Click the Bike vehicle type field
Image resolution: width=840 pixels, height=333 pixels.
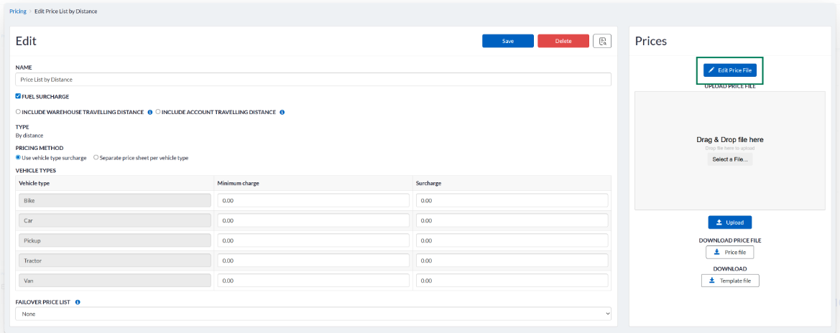tap(115, 200)
